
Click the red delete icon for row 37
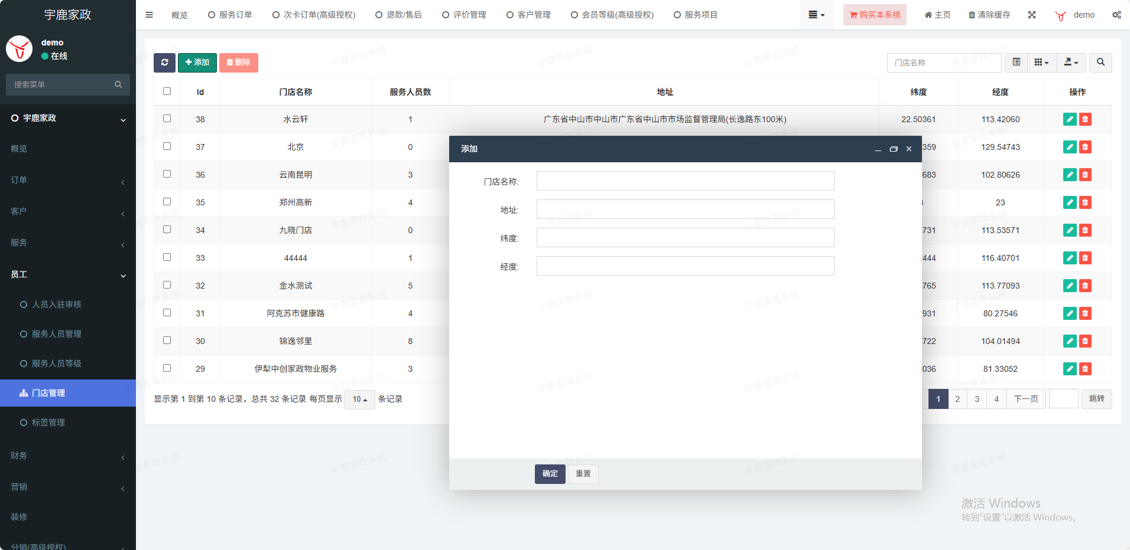click(1085, 147)
